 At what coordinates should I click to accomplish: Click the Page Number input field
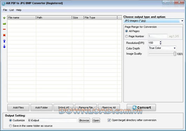coord(158,36)
